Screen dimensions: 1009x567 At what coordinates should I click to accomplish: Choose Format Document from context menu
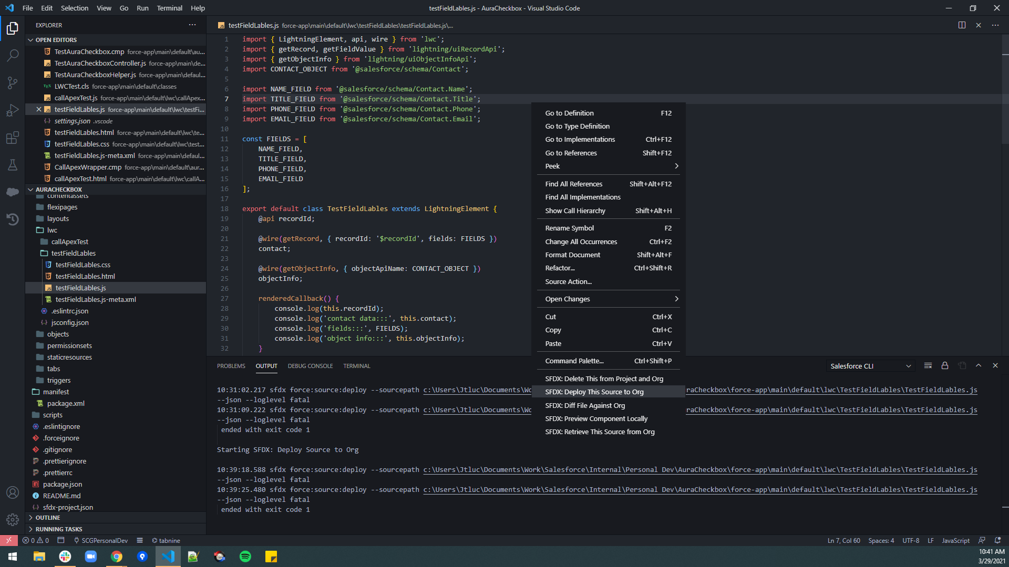[x=609, y=255]
